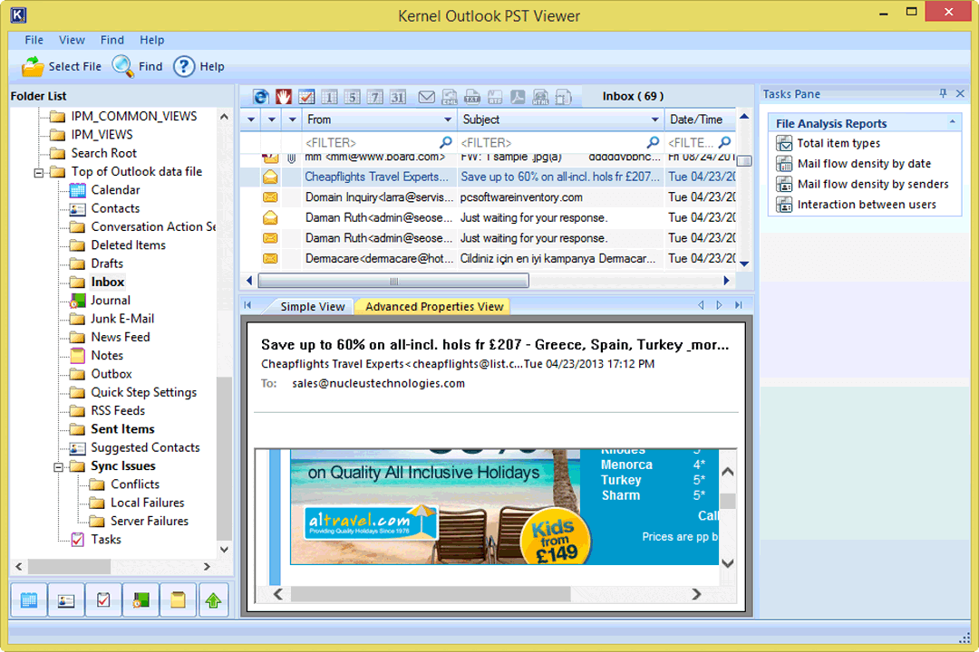Save message as RTF icon
Viewport: 979px width, 652px height.
click(495, 97)
